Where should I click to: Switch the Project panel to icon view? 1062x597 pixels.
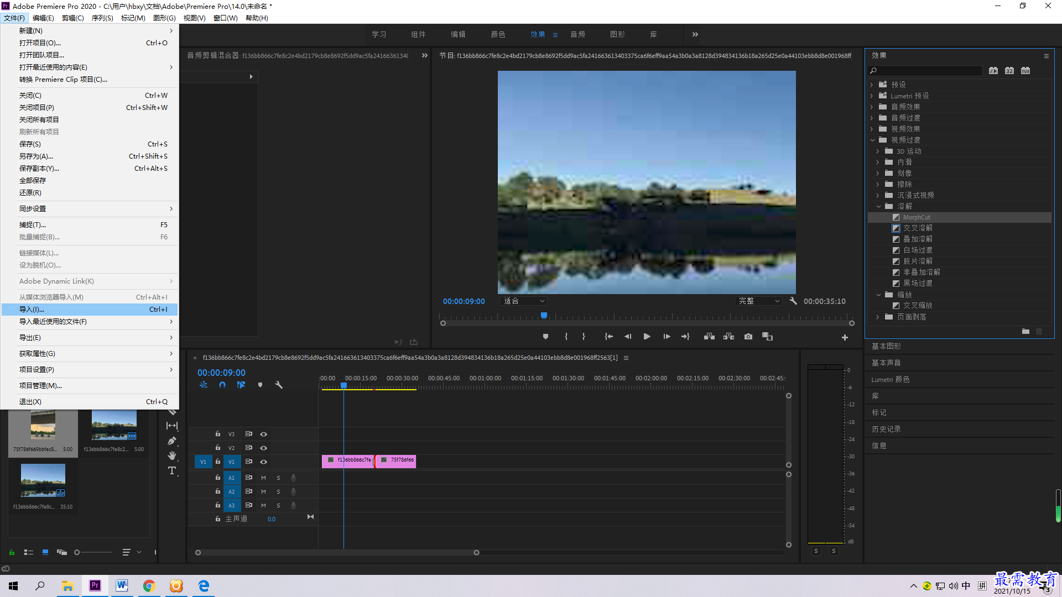[x=45, y=552]
